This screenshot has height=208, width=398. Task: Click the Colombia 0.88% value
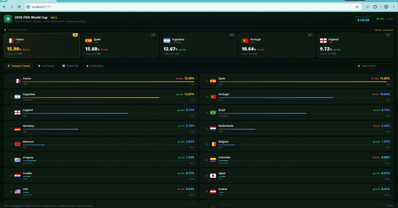coord(386,157)
